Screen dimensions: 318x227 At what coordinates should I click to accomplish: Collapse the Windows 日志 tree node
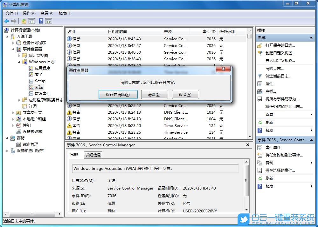20,62
